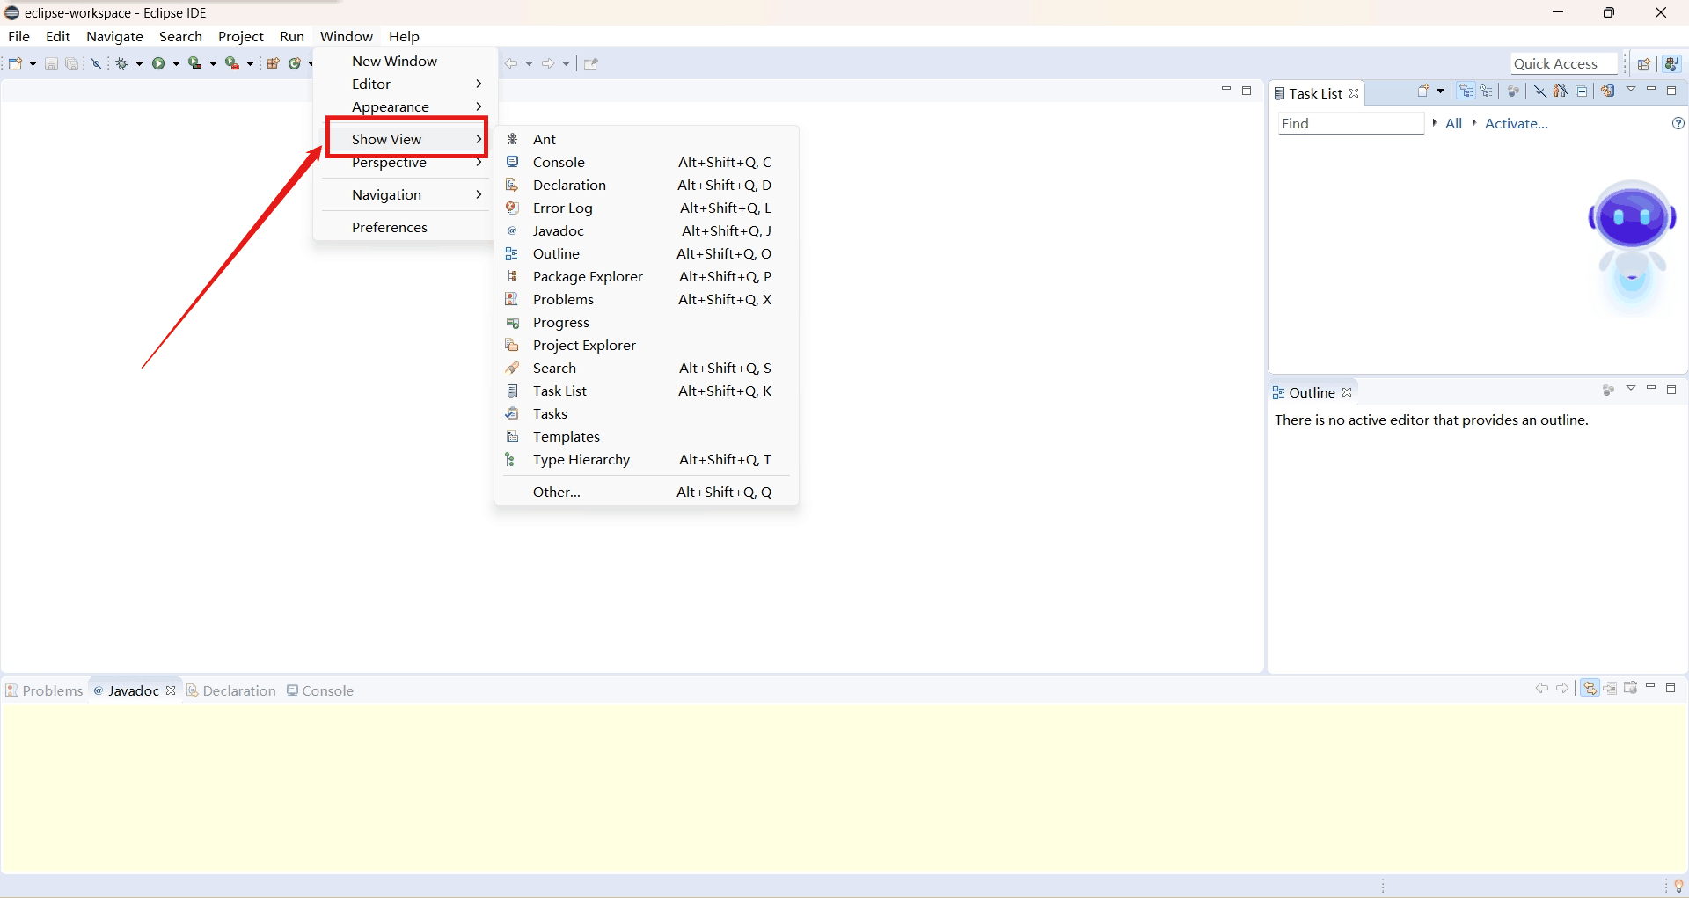Click the Forward navigation arrow icon

[548, 63]
